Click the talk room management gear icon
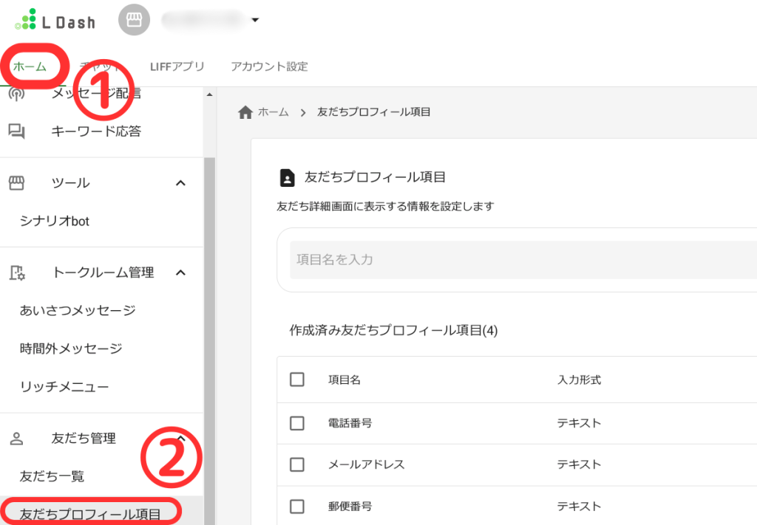This screenshot has height=525, width=757. coord(17,272)
